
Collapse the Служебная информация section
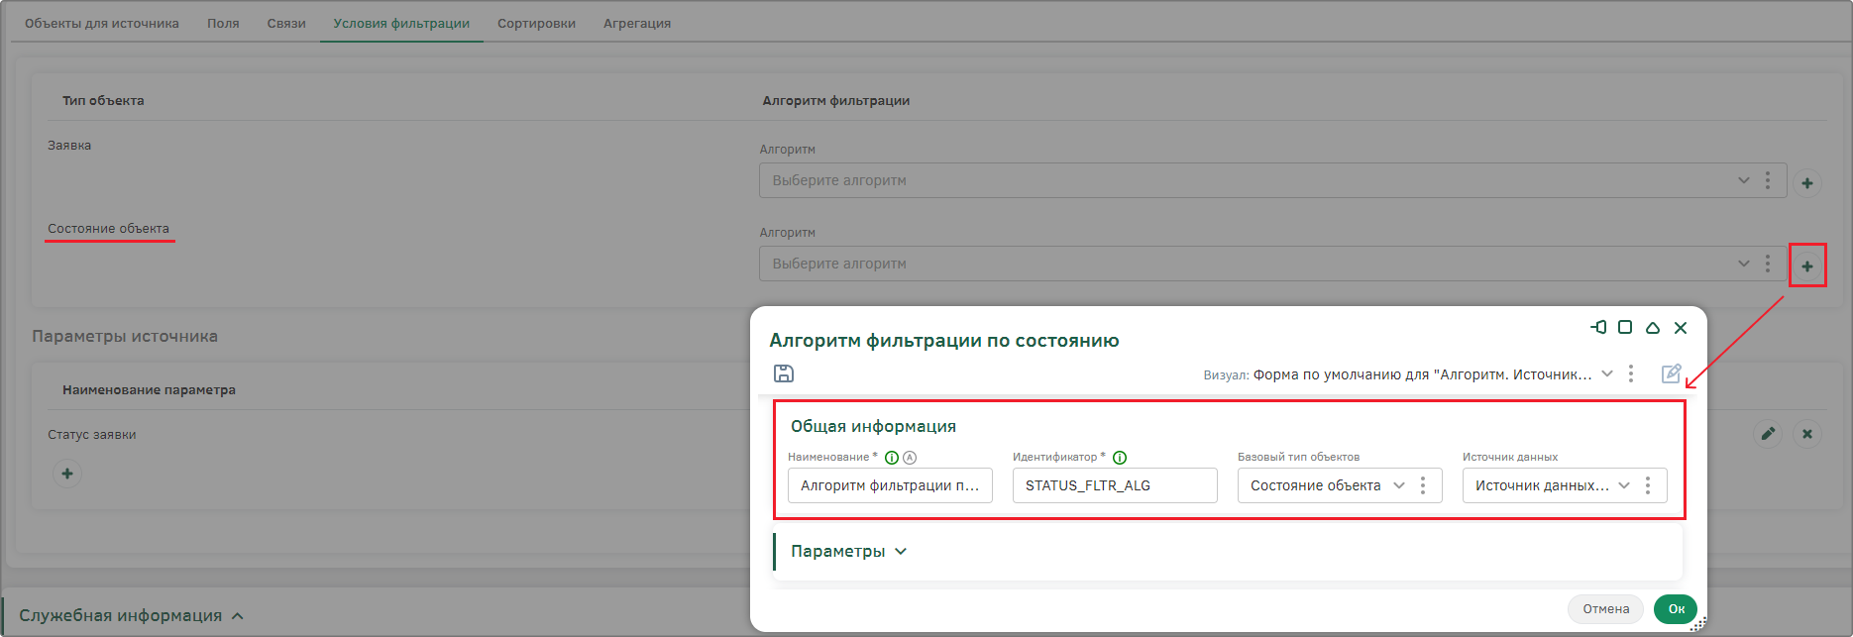click(x=238, y=616)
